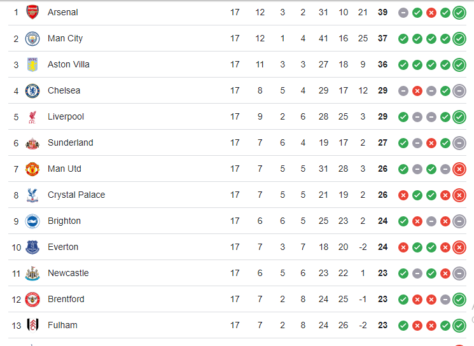The width and height of the screenshot is (474, 346).
Task: Click Sunderland's red loss form icon
Action: coord(431,142)
